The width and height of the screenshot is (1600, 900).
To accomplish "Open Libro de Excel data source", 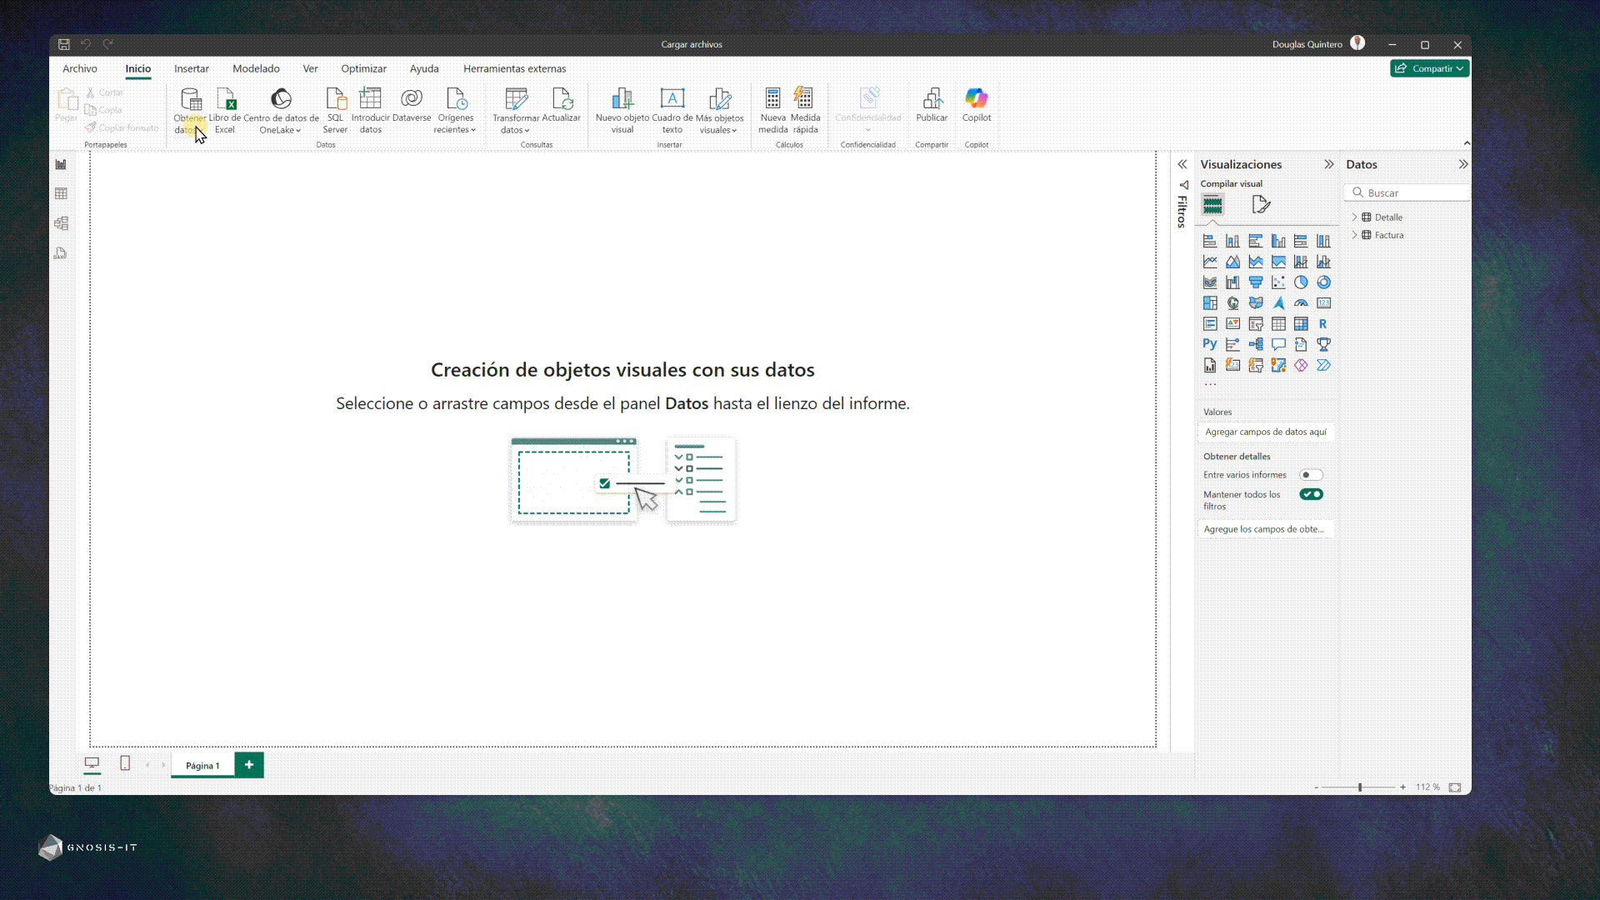I will [x=225, y=110].
